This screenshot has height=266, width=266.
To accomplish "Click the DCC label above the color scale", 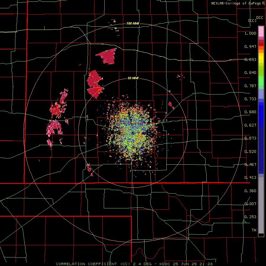I will click(259, 18).
